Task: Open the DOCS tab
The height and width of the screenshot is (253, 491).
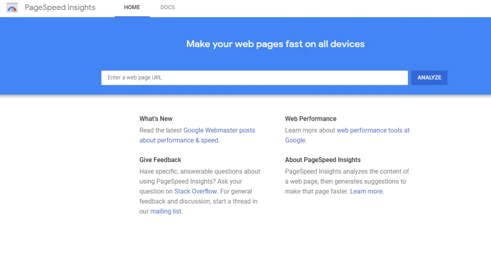Action: [167, 8]
